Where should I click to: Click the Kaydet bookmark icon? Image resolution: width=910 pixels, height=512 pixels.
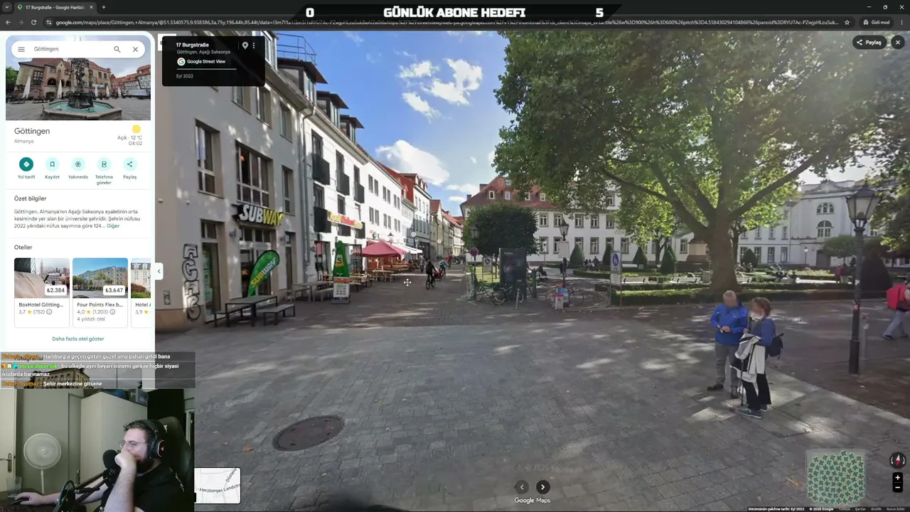pos(52,164)
